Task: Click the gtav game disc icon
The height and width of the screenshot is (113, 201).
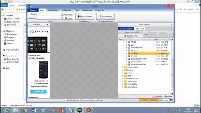Action: pyautogui.click(x=129, y=45)
